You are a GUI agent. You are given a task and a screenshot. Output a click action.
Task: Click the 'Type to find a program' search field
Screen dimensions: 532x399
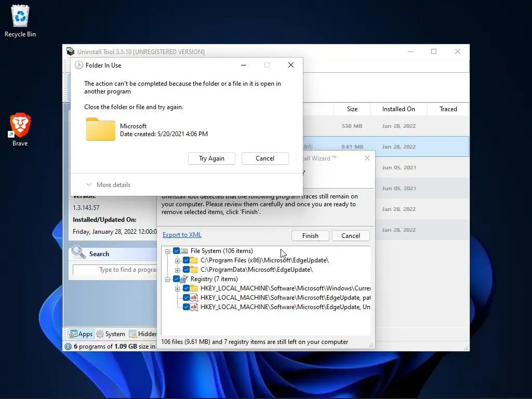point(115,270)
